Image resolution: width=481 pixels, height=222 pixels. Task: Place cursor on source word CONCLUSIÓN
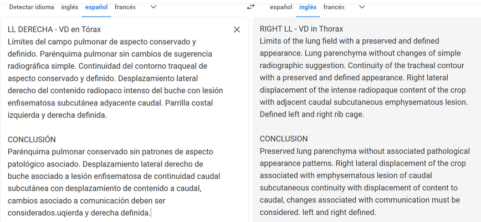(32, 139)
